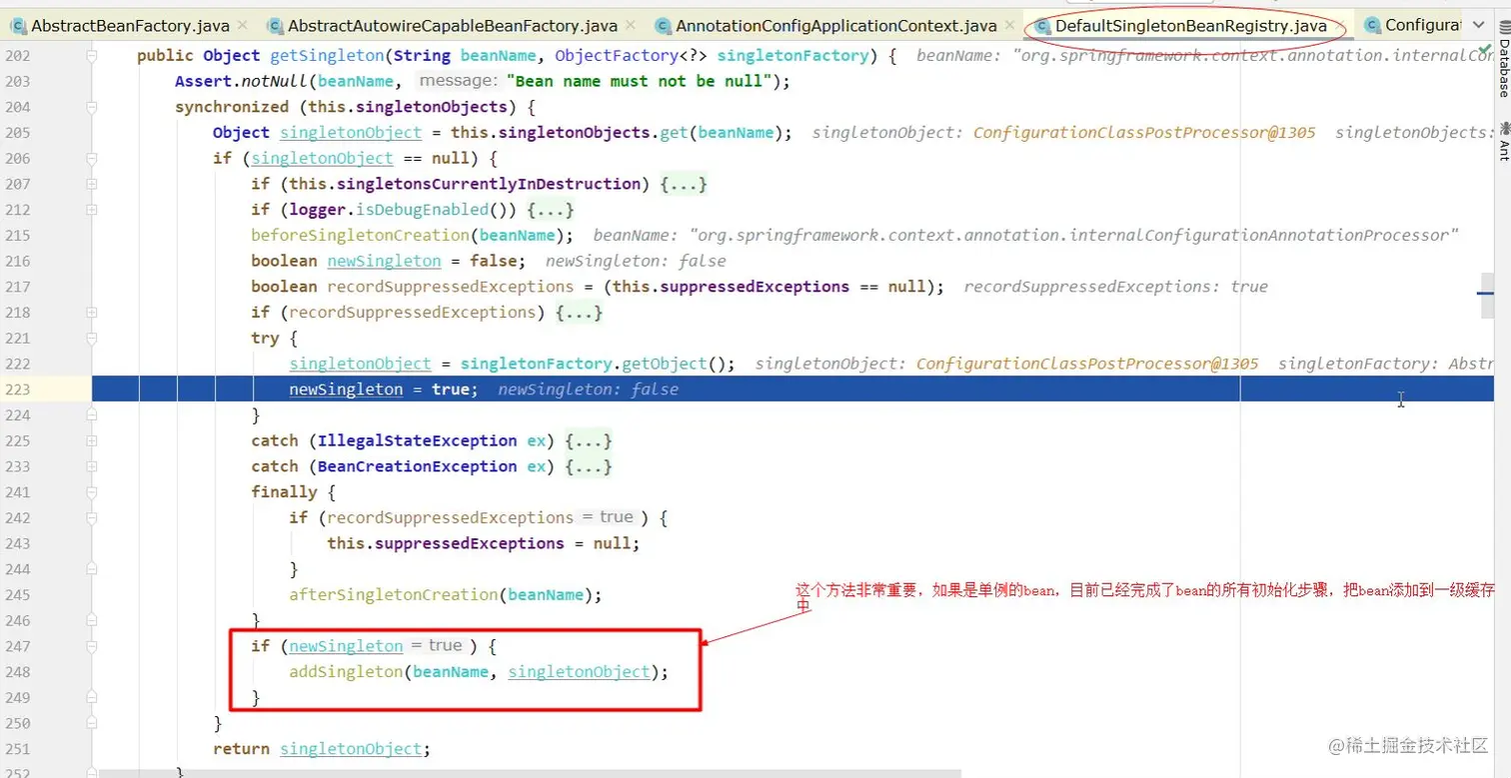Viewport: 1511px width, 778px height.
Task: Click the singletonFactory.getObject() call on line 222
Action: [598, 364]
